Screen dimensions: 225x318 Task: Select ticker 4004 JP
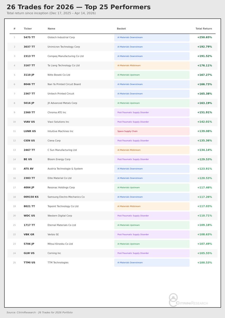click(29, 188)
